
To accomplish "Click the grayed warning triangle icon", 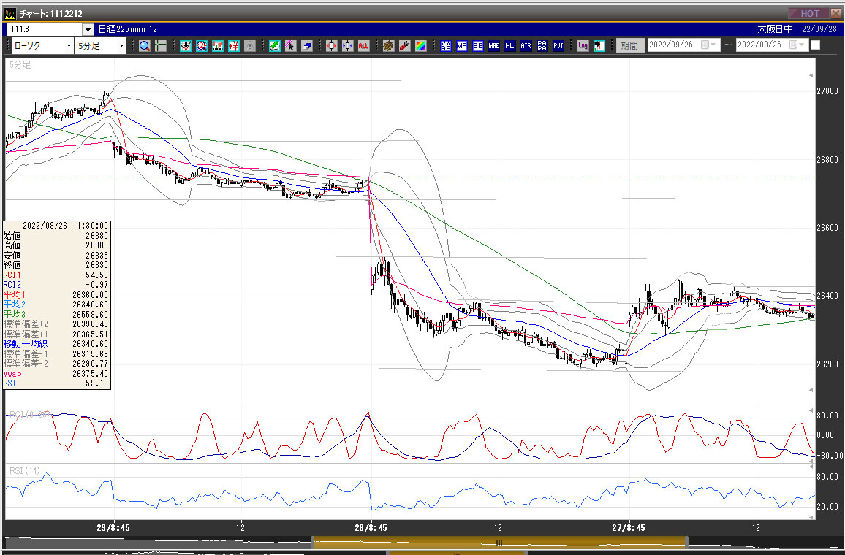I will 250,46.
